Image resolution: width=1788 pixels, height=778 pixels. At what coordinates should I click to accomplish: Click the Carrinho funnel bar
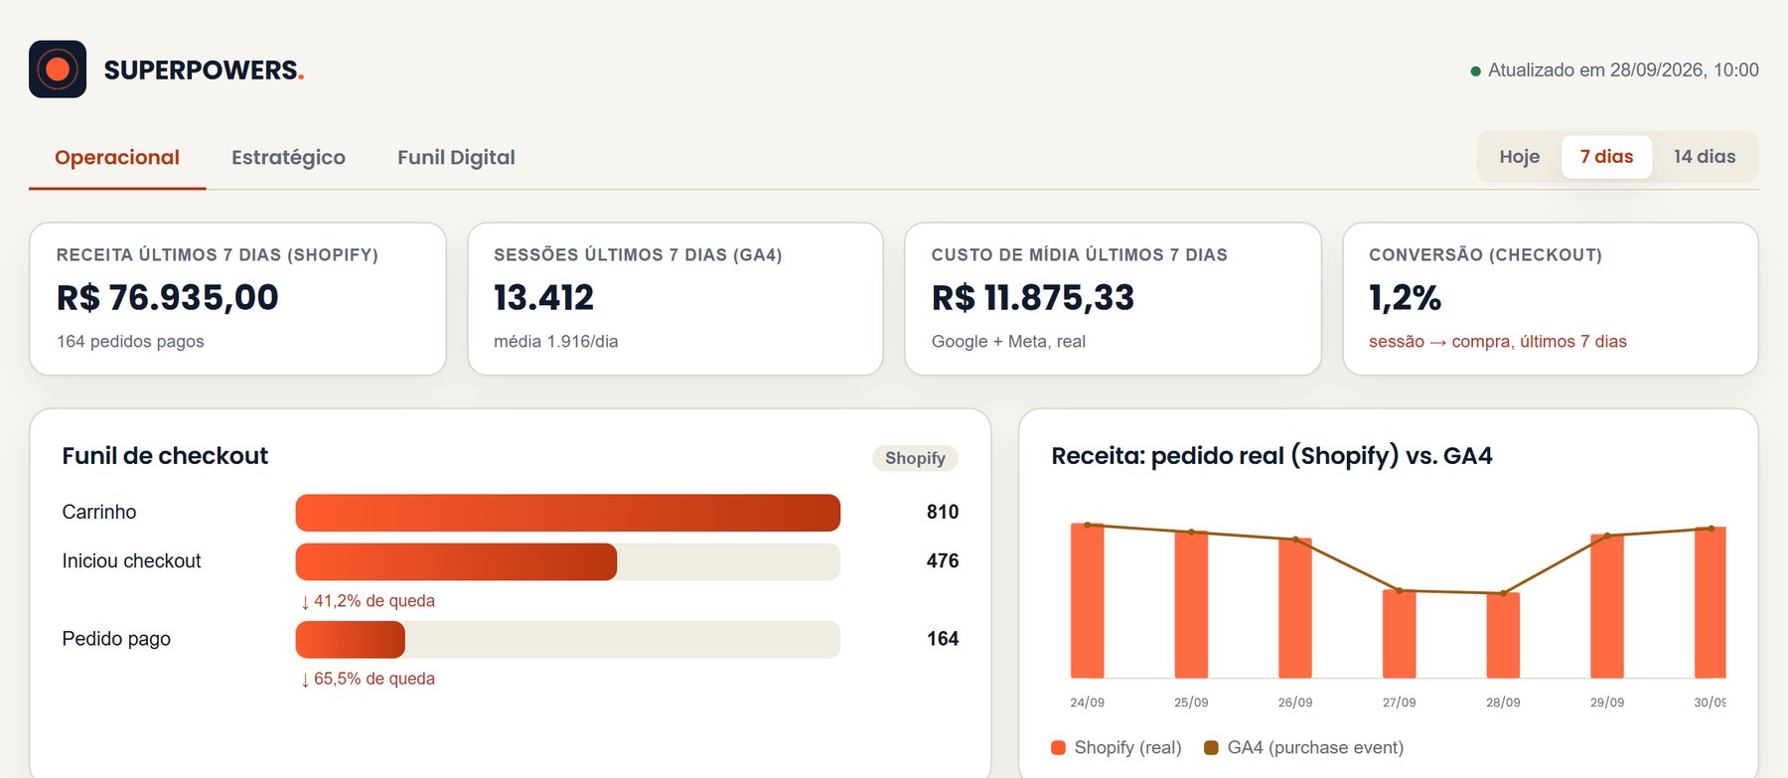tap(568, 513)
